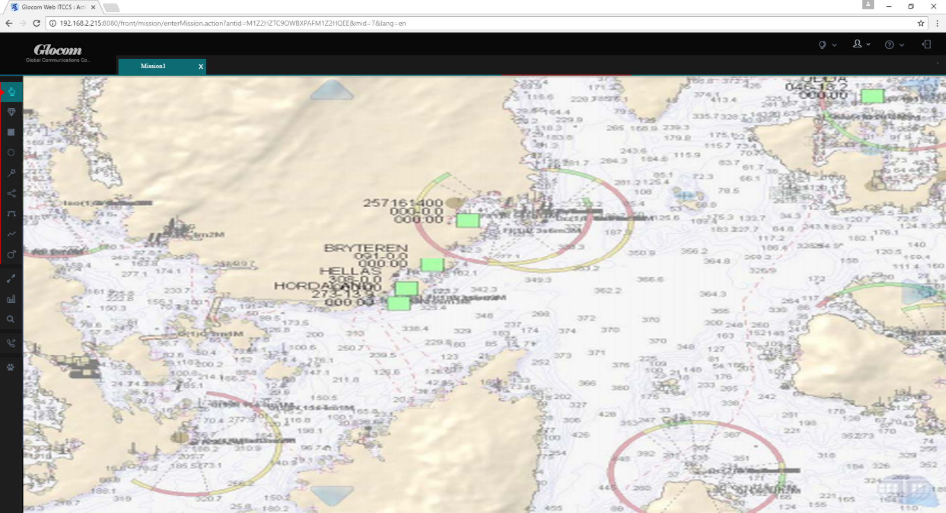Viewport: 946px width, 513px height.
Task: Choose the circle drawing tool
Action: click(x=11, y=152)
